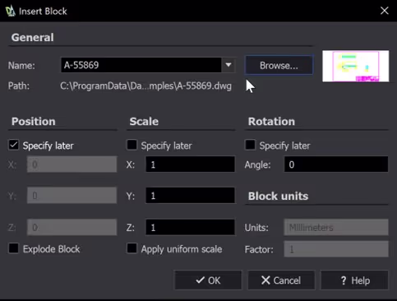
Task: Enable Scale Specify later checkbox
Action: 132,145
